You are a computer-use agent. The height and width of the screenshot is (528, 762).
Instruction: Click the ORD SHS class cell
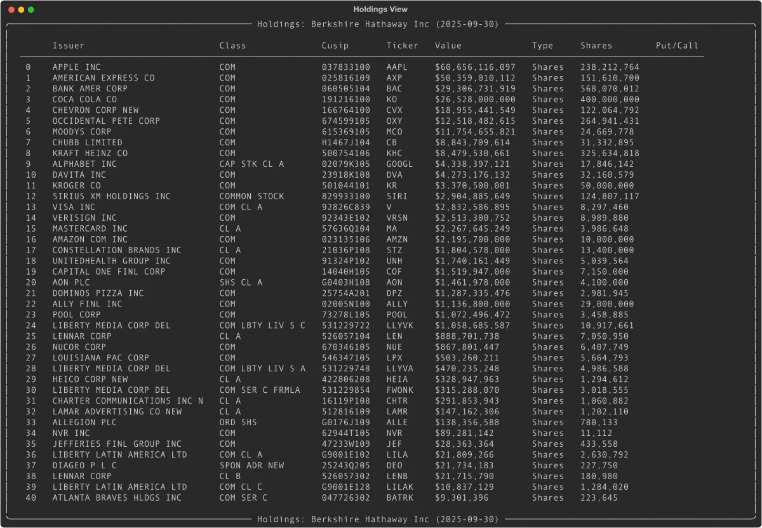click(238, 423)
